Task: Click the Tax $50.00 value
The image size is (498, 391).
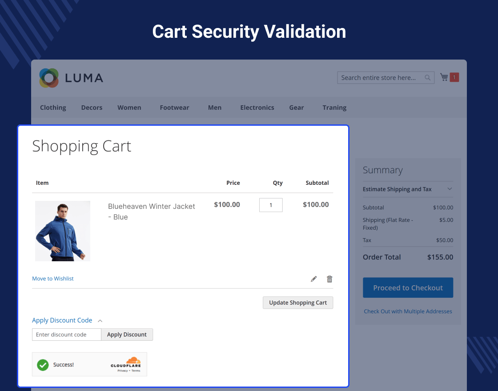Action: [x=445, y=240]
